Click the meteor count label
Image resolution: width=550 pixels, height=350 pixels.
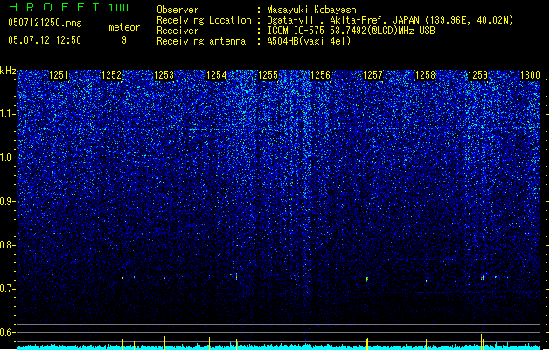pos(124,27)
